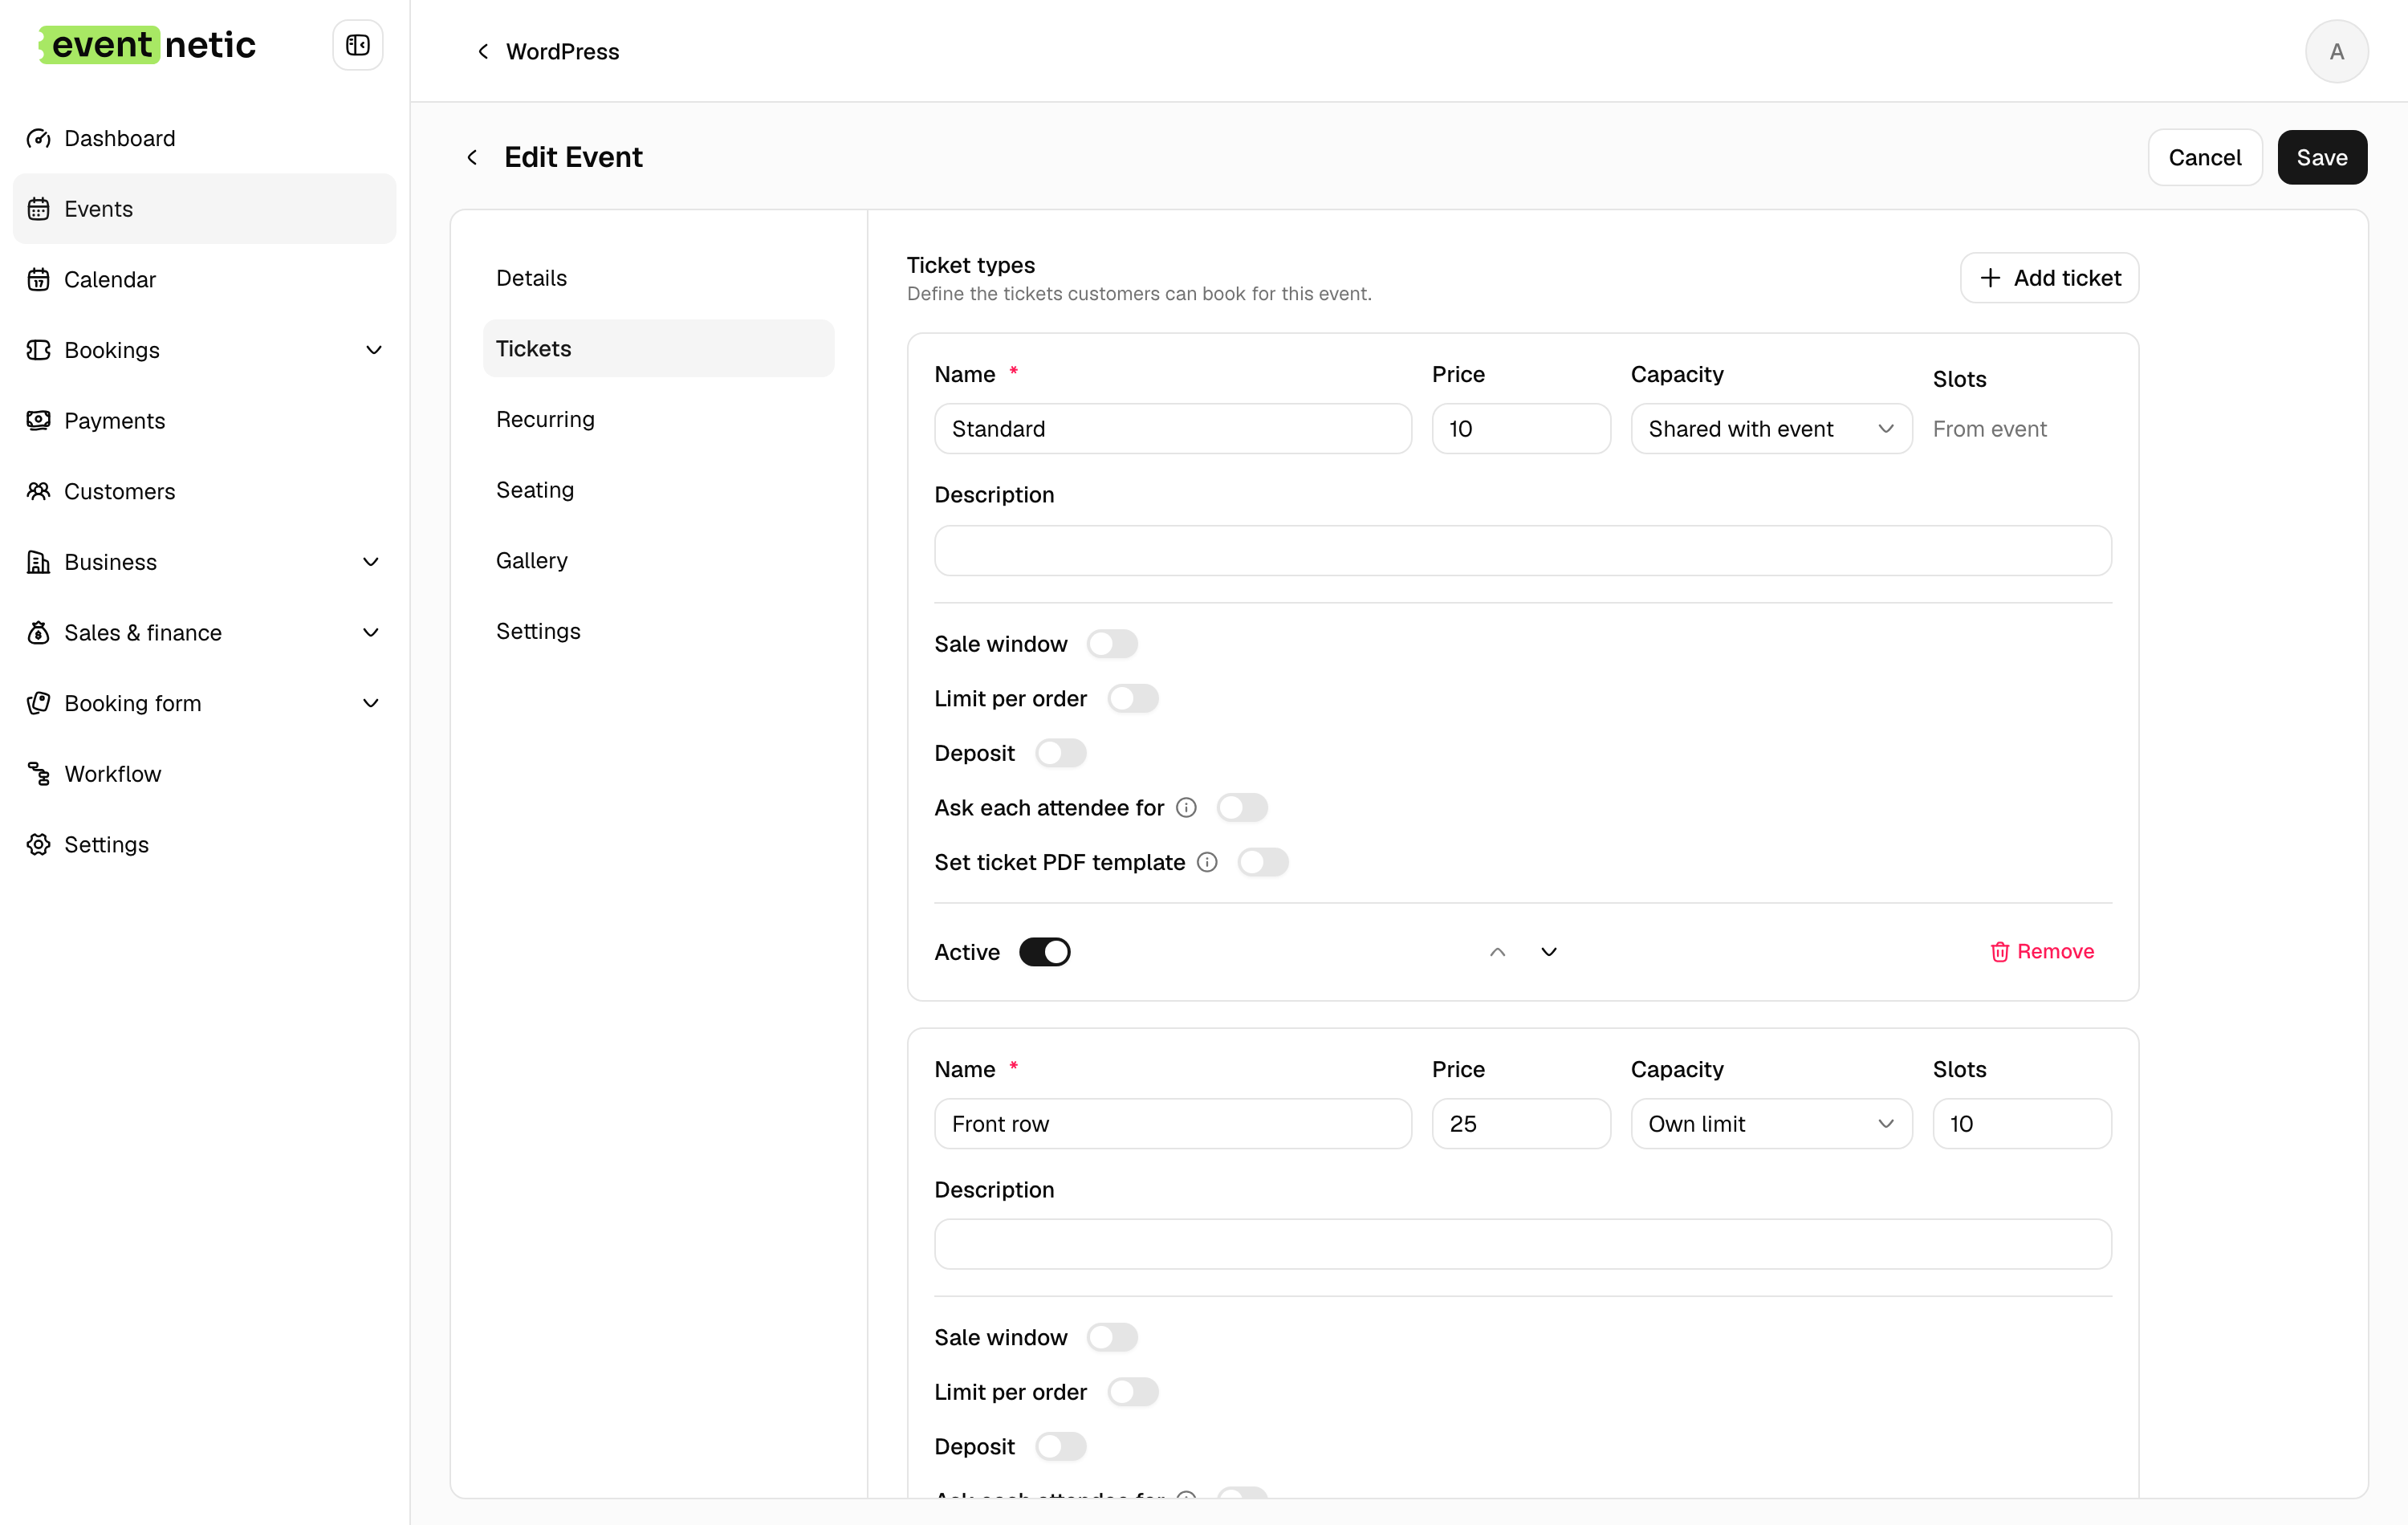The width and height of the screenshot is (2408, 1525).
Task: Click the Workflow nodes icon
Action: [x=38, y=774]
